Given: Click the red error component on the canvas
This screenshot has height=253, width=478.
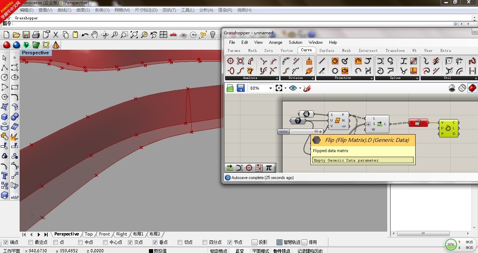Looking at the screenshot, I should pos(418,123).
